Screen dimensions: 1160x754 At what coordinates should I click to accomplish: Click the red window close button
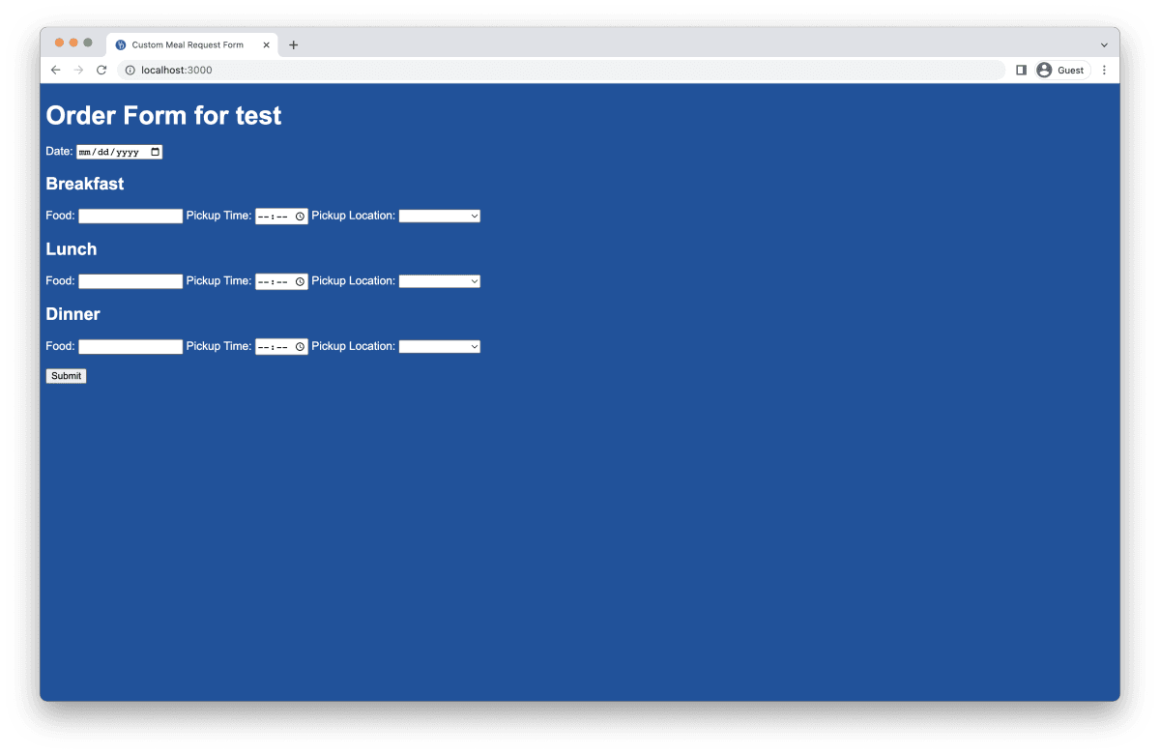[60, 43]
